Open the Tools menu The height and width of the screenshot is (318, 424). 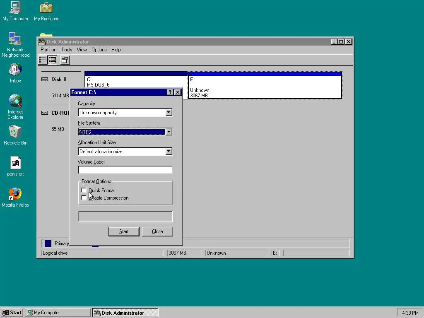(67, 50)
